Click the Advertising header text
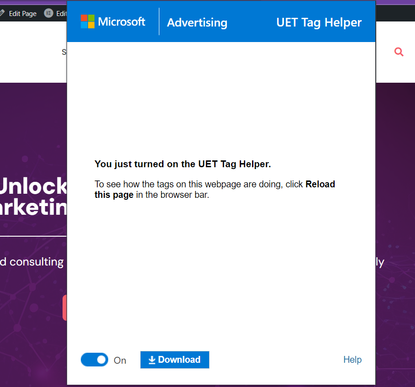This screenshot has width=415, height=387. tap(197, 22)
